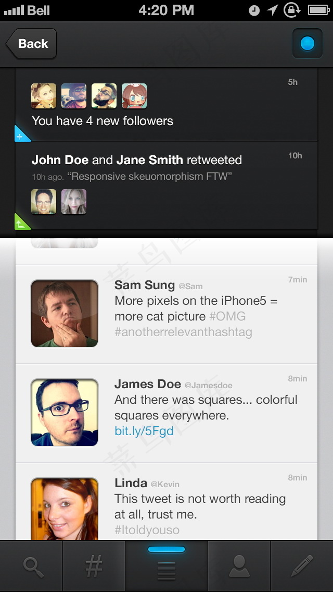Open the hashtag trends tab
Viewport: 333px width, 592px height.
coord(94,566)
